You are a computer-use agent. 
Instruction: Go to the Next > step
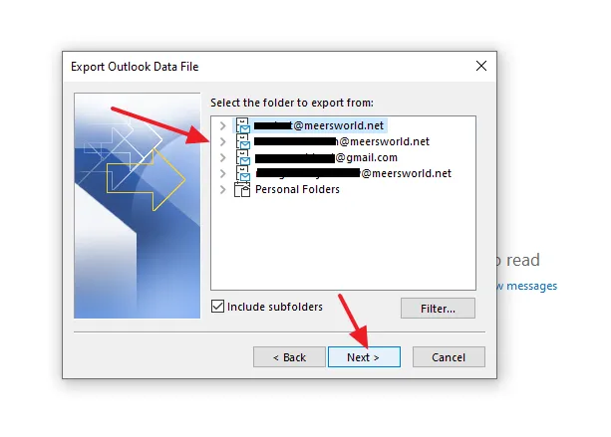click(364, 356)
